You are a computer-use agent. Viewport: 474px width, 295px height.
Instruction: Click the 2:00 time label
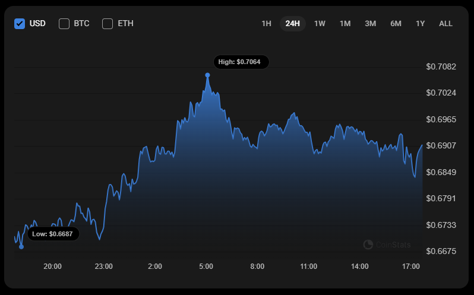(x=155, y=267)
